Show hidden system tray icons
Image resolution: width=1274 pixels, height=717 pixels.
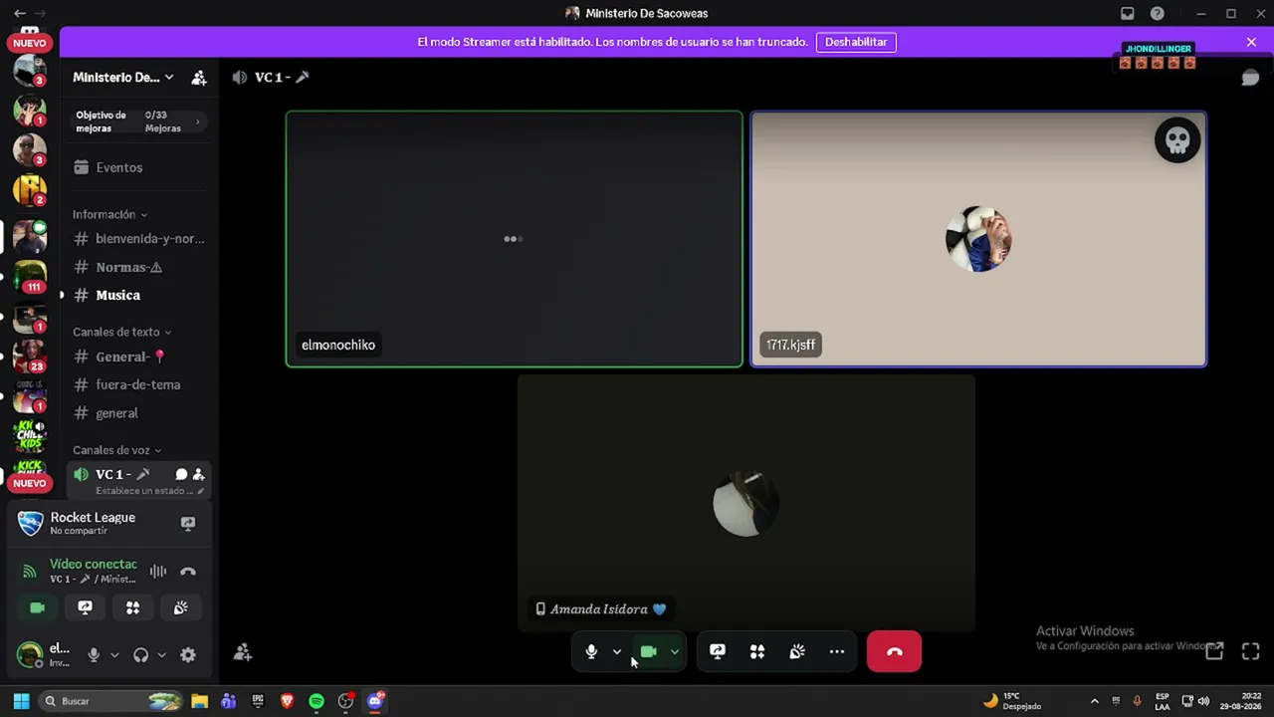click(x=1094, y=701)
